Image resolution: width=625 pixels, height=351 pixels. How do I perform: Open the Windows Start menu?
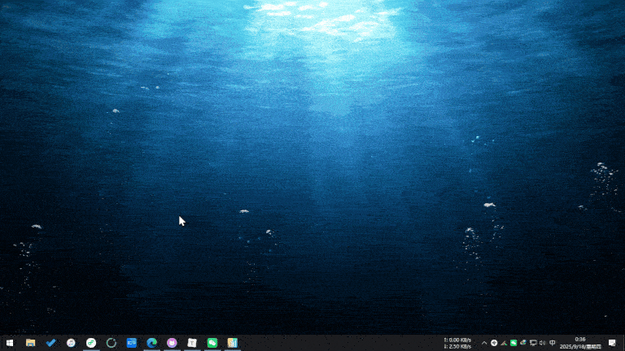[x=10, y=343]
